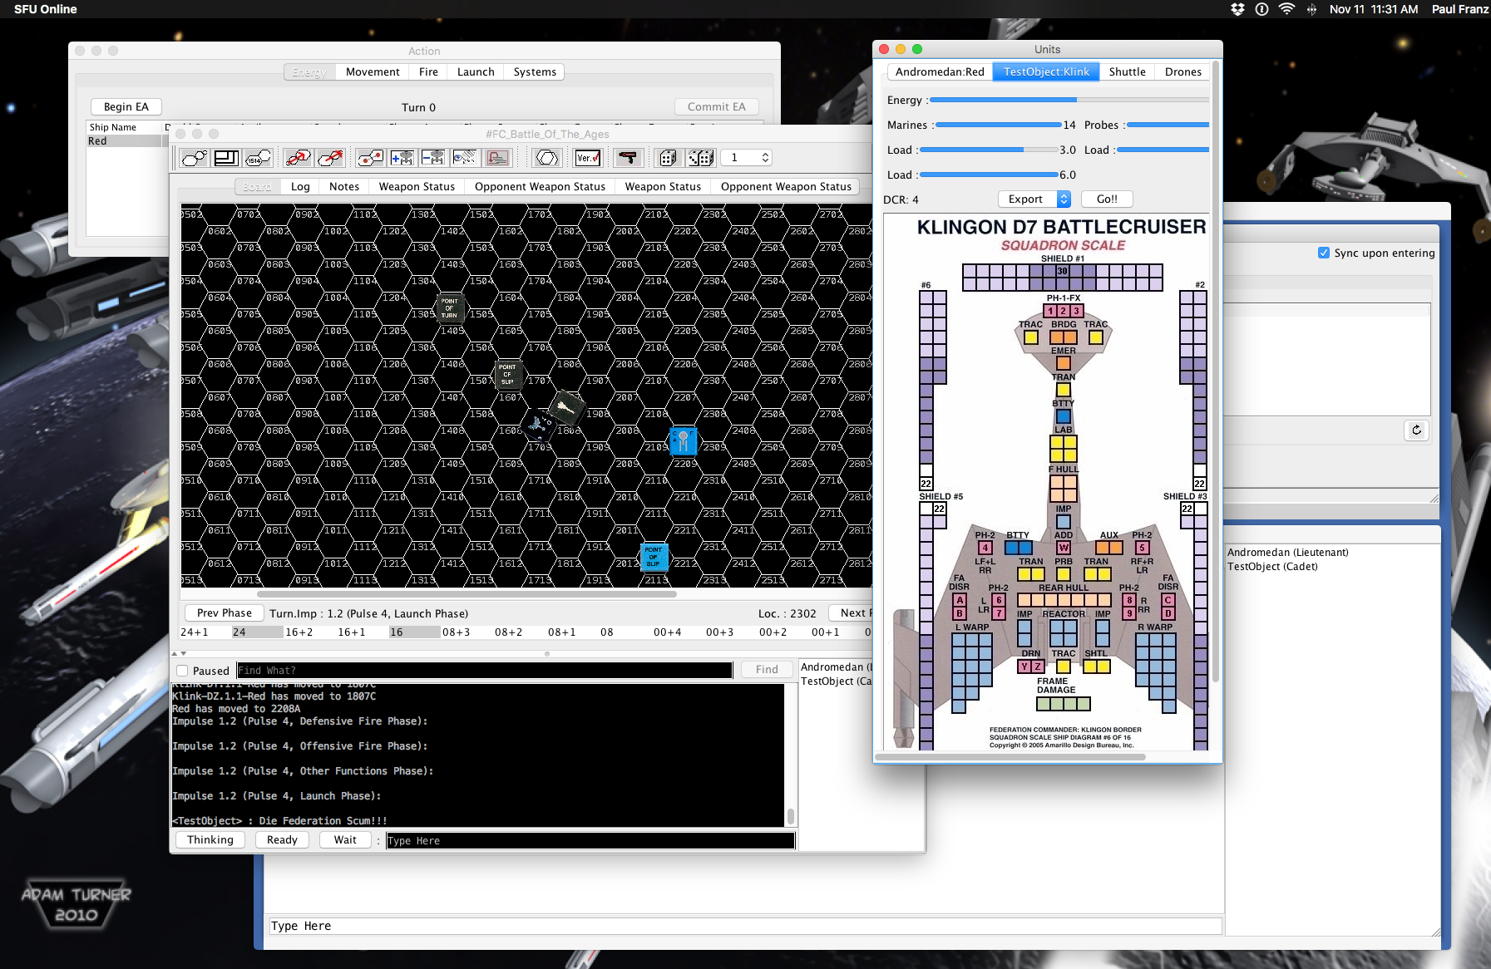Open Dropbox menu bar icon

point(1237,9)
